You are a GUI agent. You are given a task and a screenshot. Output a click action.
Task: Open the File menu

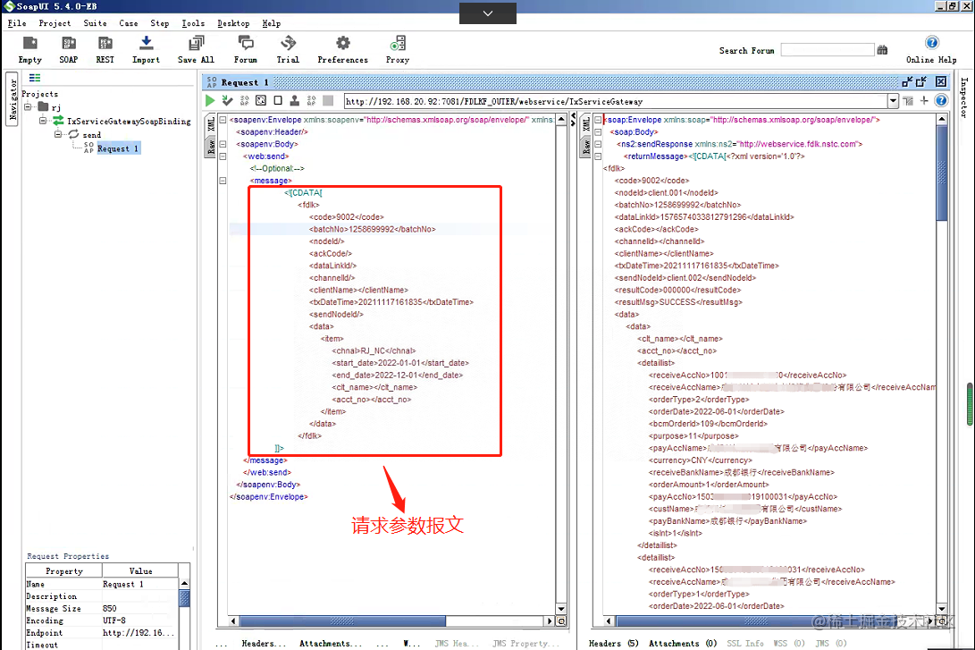[x=17, y=23]
